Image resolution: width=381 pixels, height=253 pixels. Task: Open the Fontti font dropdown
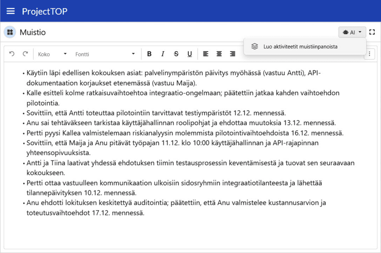[x=105, y=54]
